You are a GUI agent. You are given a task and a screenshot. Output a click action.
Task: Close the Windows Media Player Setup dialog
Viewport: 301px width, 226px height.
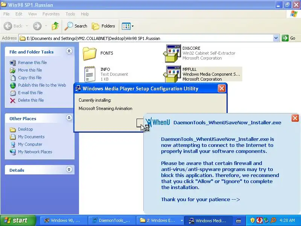[x=222, y=89]
